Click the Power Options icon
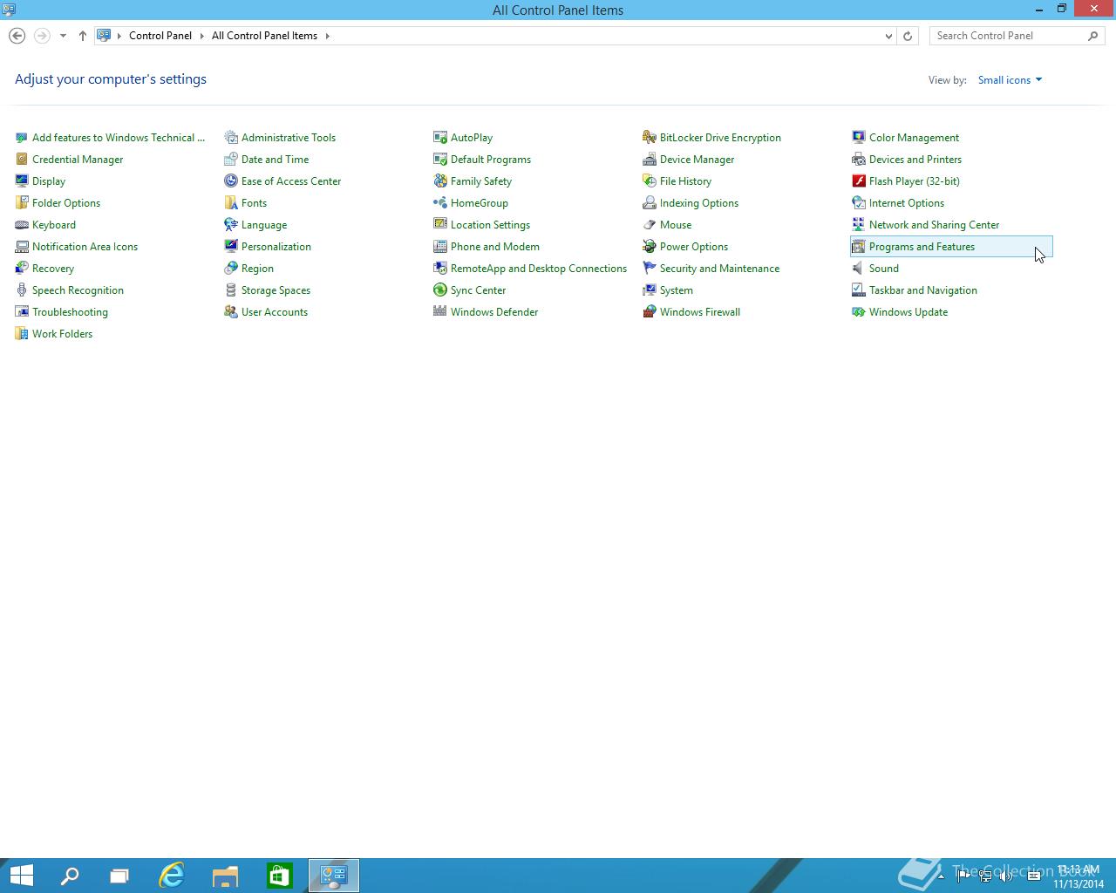 [x=650, y=246]
